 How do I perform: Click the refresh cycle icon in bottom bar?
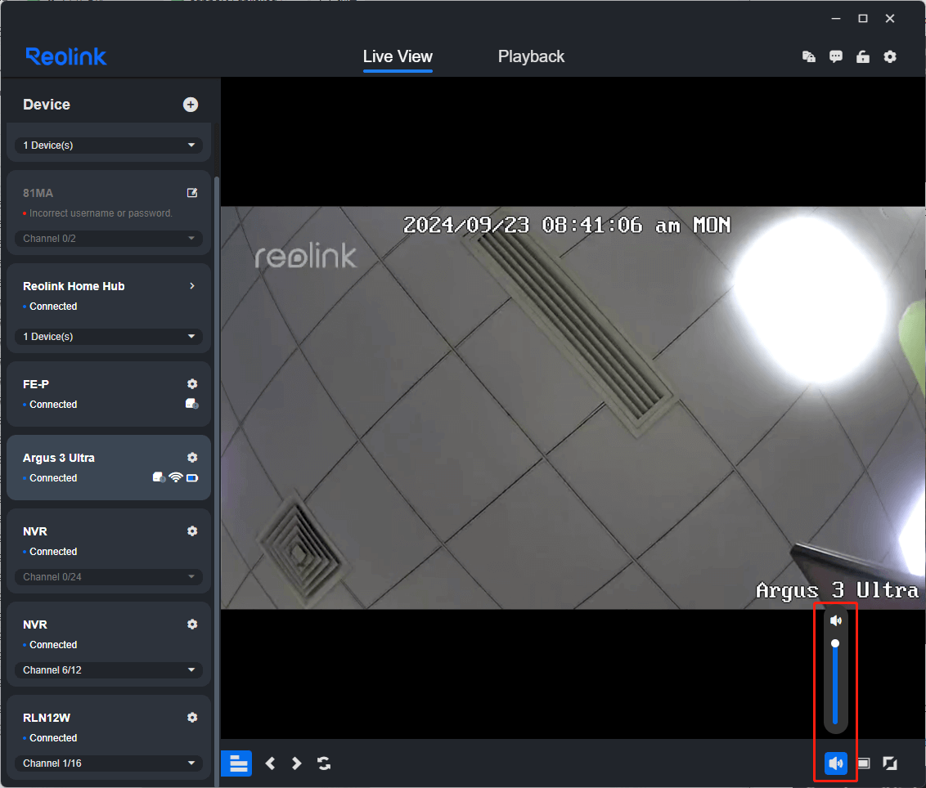point(324,763)
